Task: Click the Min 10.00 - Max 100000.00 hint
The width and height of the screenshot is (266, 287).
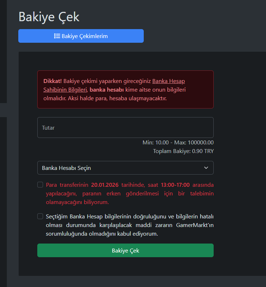Action: coord(178,143)
